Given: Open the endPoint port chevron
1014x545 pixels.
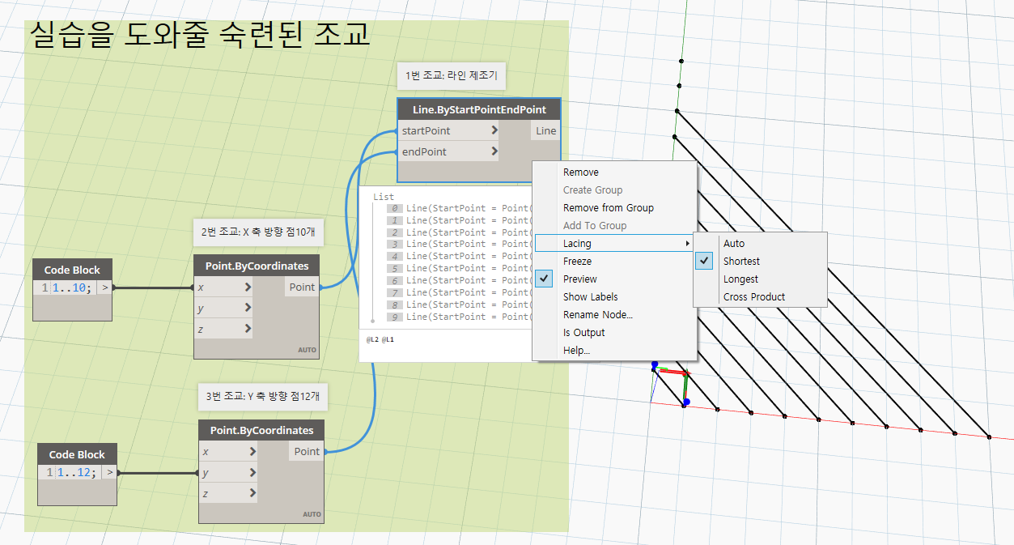Looking at the screenshot, I should click(x=494, y=151).
